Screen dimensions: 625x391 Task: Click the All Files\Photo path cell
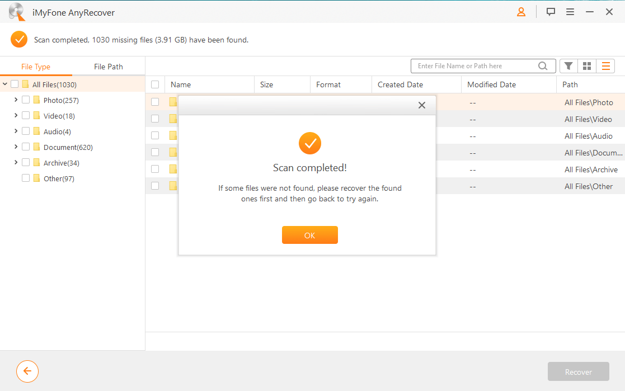point(589,102)
